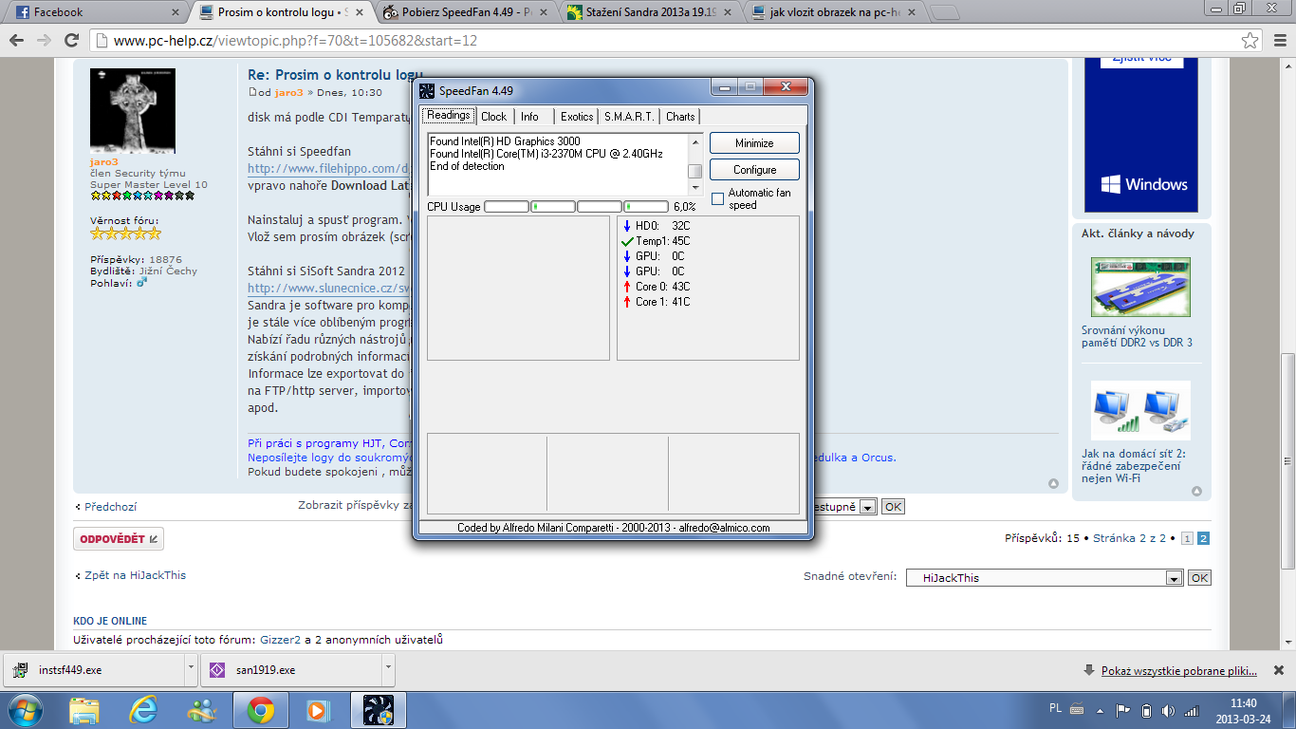This screenshot has height=729, width=1296.
Task: Open Windows Live Messenger from the taskbar
Action: (202, 710)
